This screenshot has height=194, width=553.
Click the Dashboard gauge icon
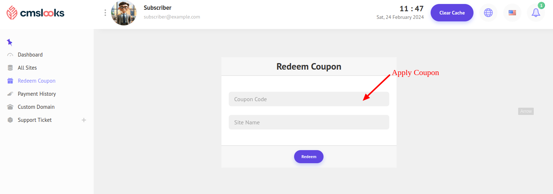pos(10,55)
